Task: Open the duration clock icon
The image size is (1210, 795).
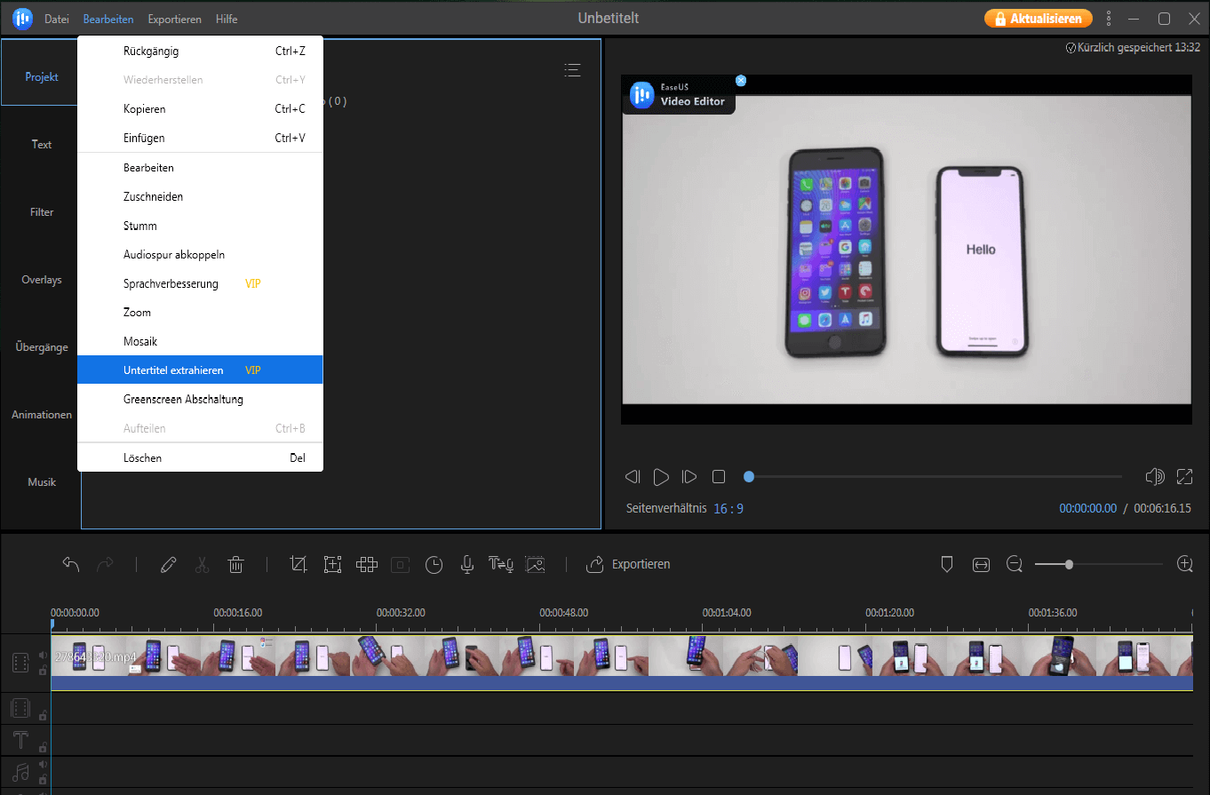Action: coord(434,565)
